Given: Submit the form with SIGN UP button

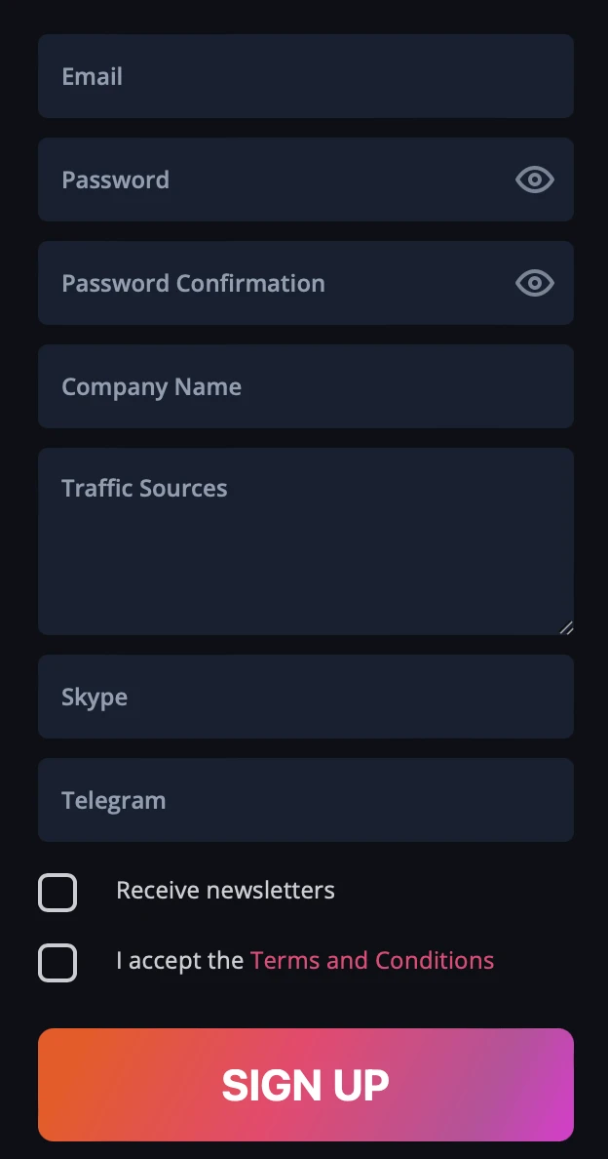Looking at the screenshot, I should click(x=306, y=1084).
